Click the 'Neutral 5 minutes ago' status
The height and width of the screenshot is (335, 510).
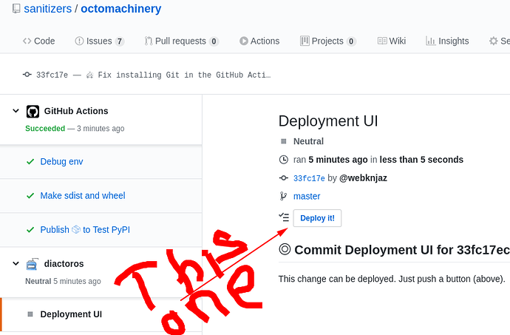pyautogui.click(x=63, y=281)
